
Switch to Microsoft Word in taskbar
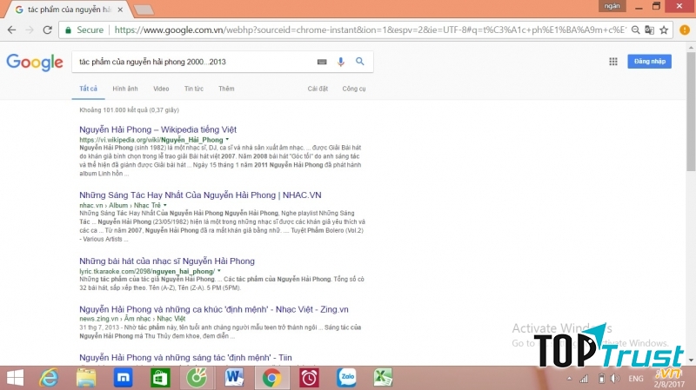coord(234,378)
